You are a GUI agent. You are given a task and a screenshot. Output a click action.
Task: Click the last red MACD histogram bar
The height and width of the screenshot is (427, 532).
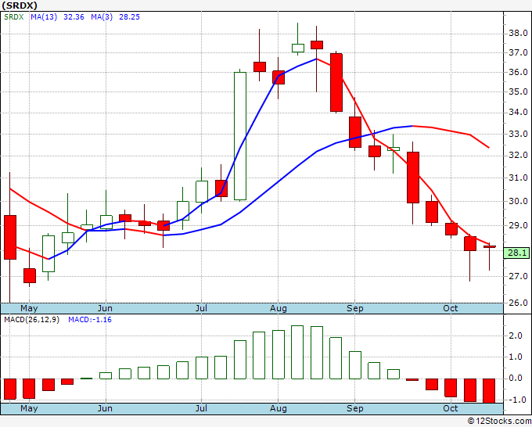click(489, 391)
